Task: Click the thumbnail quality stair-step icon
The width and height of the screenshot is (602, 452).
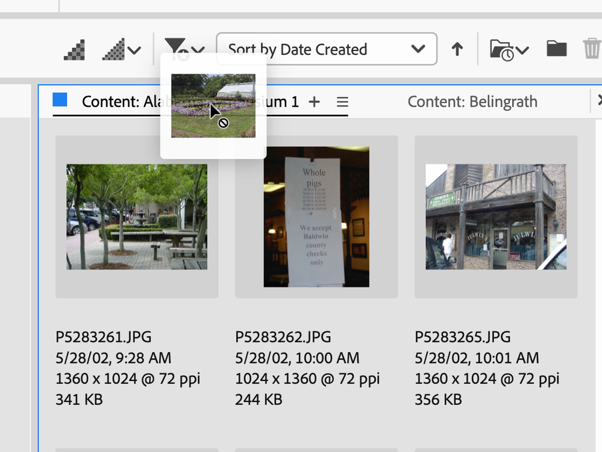Action: [74, 50]
